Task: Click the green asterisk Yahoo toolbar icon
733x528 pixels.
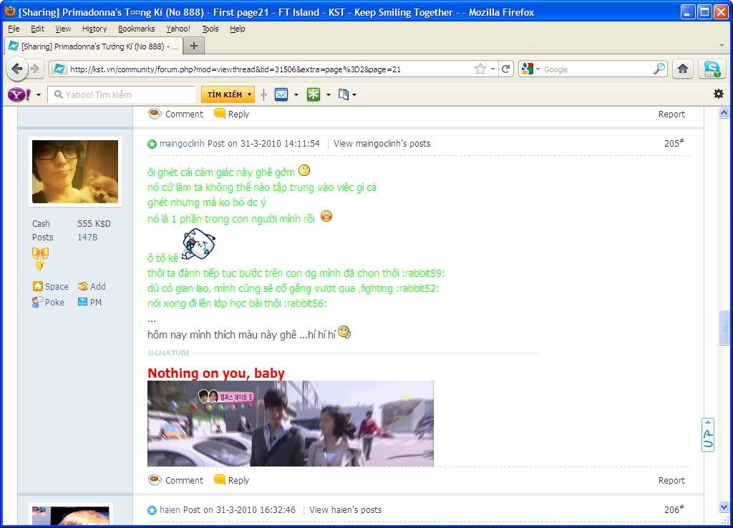Action: point(314,95)
